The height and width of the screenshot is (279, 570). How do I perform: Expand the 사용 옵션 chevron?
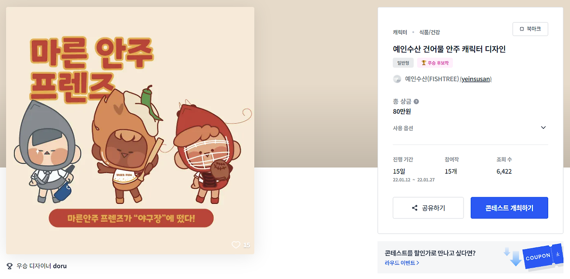(x=543, y=128)
